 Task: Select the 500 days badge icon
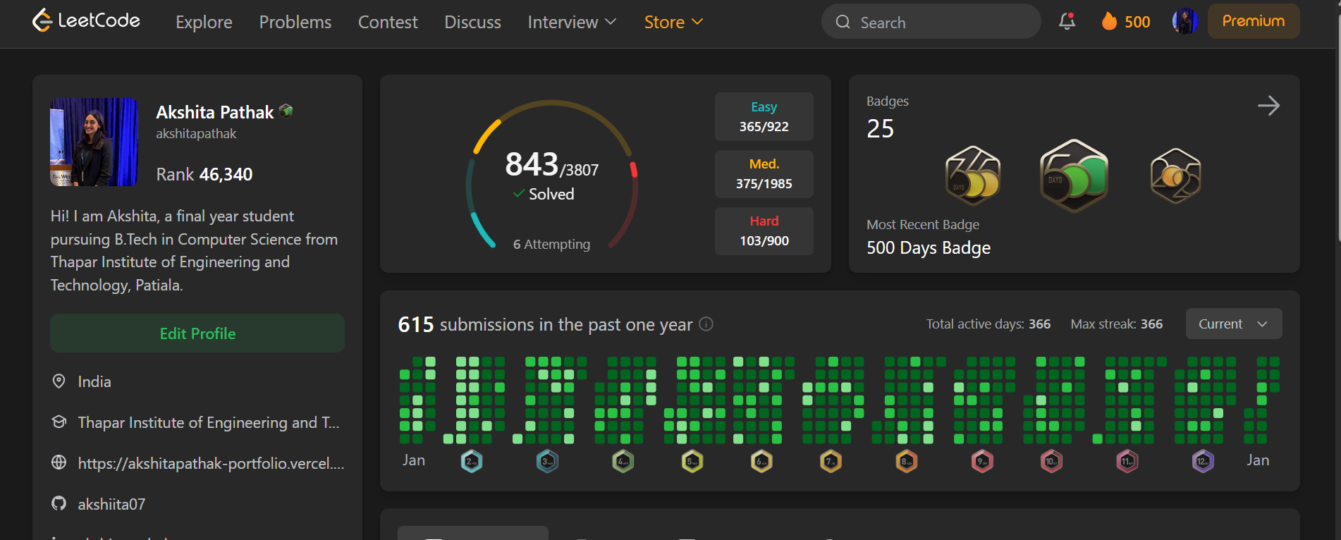coord(1073,176)
